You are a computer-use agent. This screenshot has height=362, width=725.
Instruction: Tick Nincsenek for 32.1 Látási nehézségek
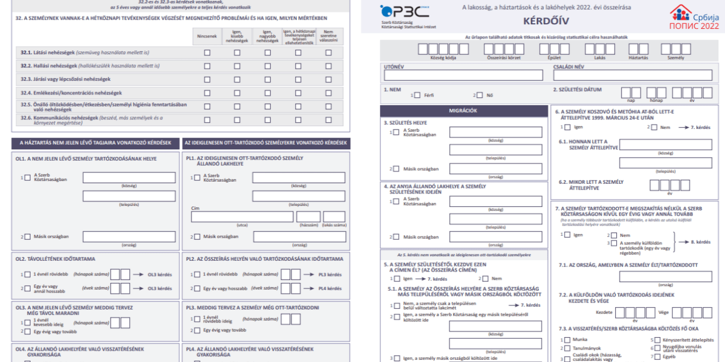[207, 53]
